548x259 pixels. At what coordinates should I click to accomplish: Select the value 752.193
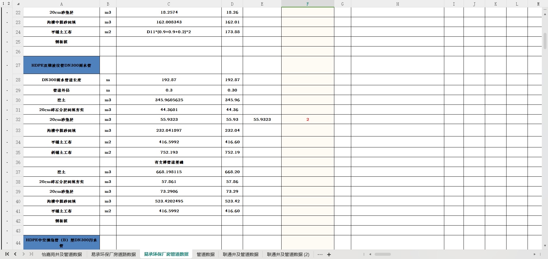169,152
